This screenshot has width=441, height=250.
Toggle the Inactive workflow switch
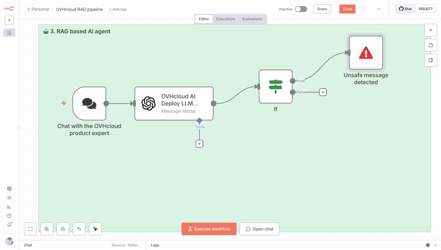coord(301,9)
